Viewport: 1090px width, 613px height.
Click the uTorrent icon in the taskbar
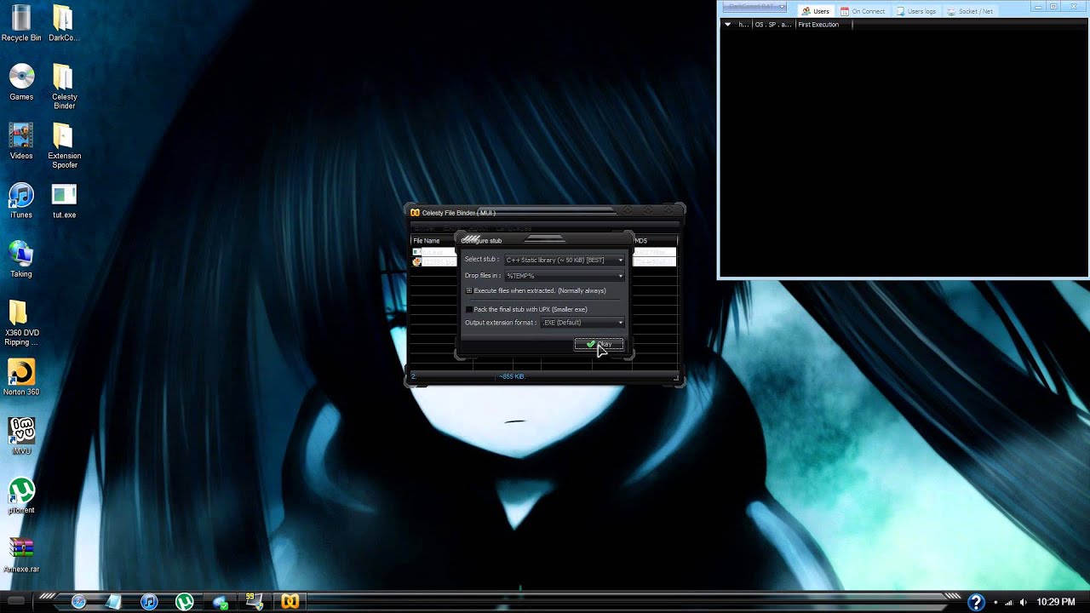click(184, 602)
